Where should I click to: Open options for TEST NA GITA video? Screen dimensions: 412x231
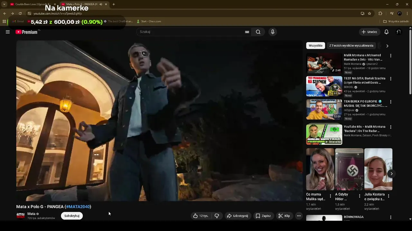coord(391,79)
